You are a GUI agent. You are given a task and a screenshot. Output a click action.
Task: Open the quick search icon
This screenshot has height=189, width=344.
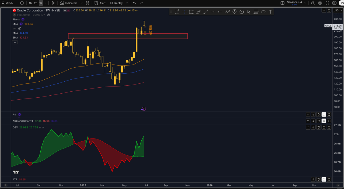click(x=313, y=3)
